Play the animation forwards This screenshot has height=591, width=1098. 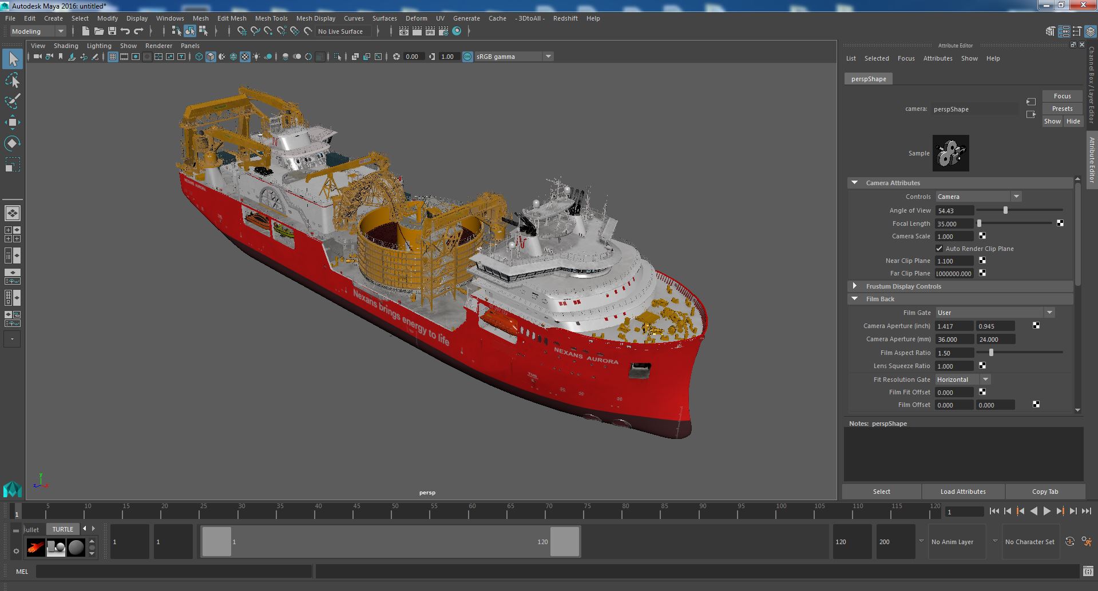pos(1047,512)
